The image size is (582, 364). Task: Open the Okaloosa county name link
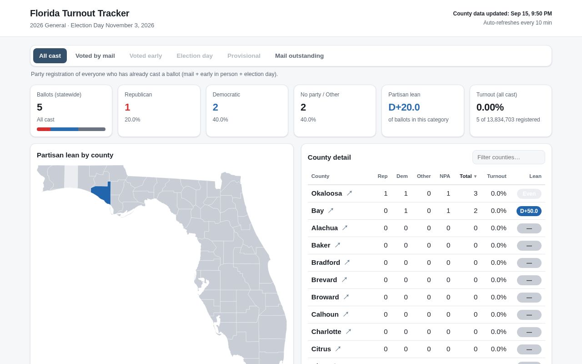tap(326, 193)
